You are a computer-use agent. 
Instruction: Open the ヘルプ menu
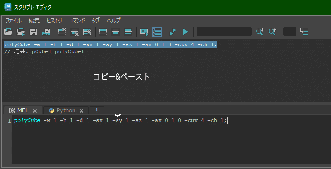click(x=114, y=21)
